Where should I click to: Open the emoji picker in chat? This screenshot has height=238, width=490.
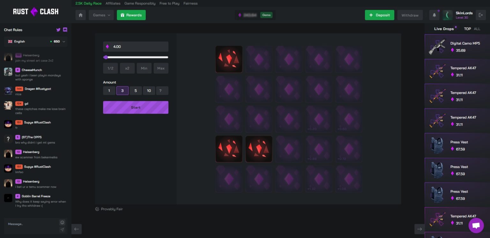click(62, 222)
